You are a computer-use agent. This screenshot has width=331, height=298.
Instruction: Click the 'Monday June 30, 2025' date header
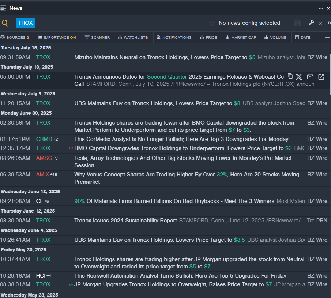26,113
